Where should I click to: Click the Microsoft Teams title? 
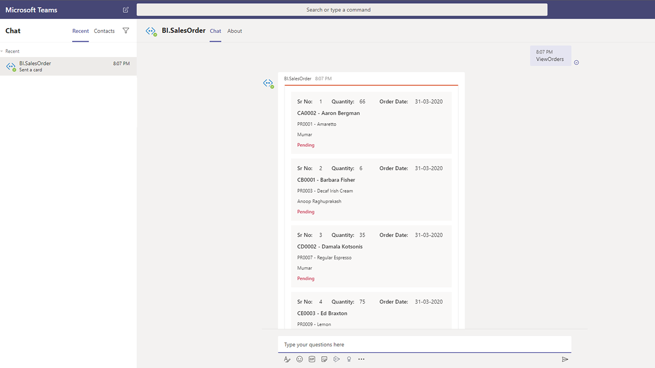click(x=31, y=10)
